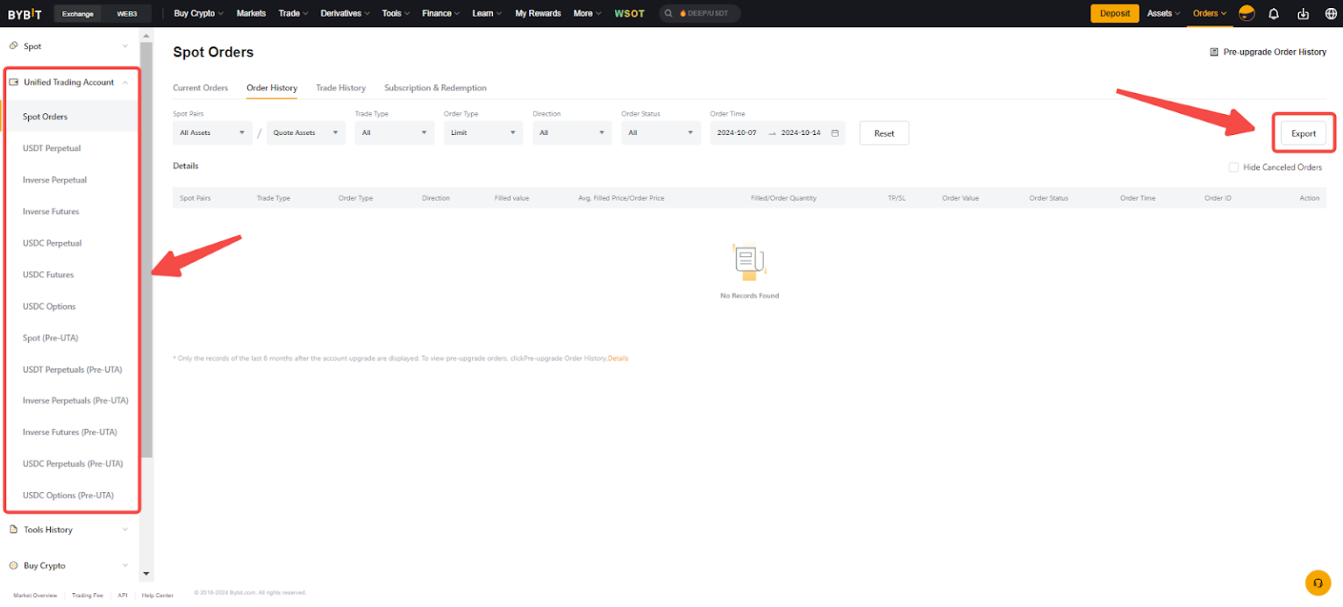Click the search magnifier icon
The height and width of the screenshot is (607, 1343).
click(669, 13)
